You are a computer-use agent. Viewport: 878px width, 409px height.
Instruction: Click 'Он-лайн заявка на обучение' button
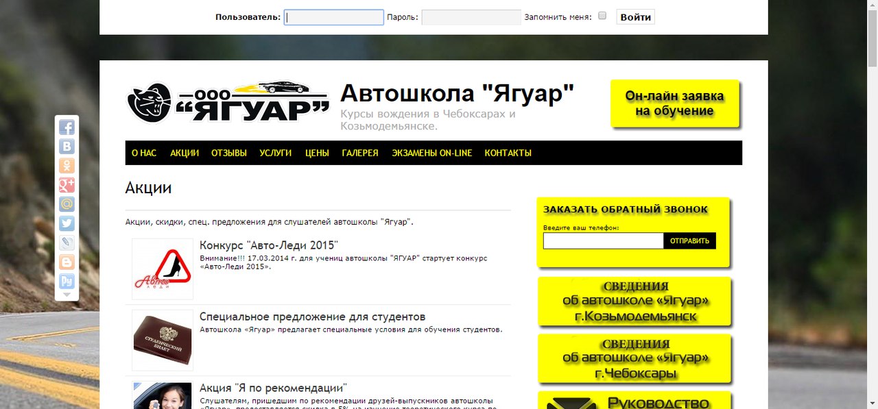click(674, 103)
